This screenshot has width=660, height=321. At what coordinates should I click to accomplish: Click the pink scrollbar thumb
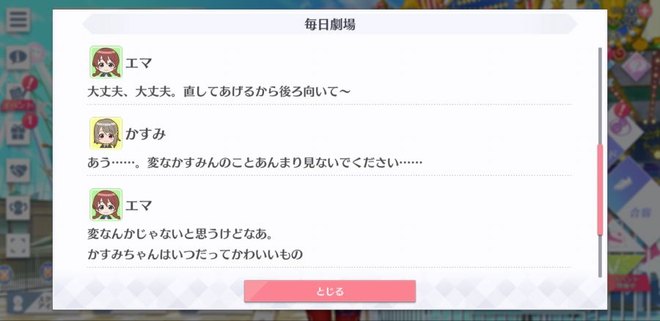pyautogui.click(x=600, y=189)
